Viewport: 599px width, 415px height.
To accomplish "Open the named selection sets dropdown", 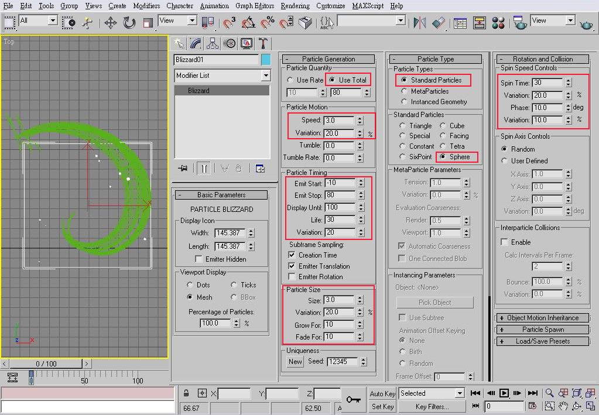I will [371, 20].
